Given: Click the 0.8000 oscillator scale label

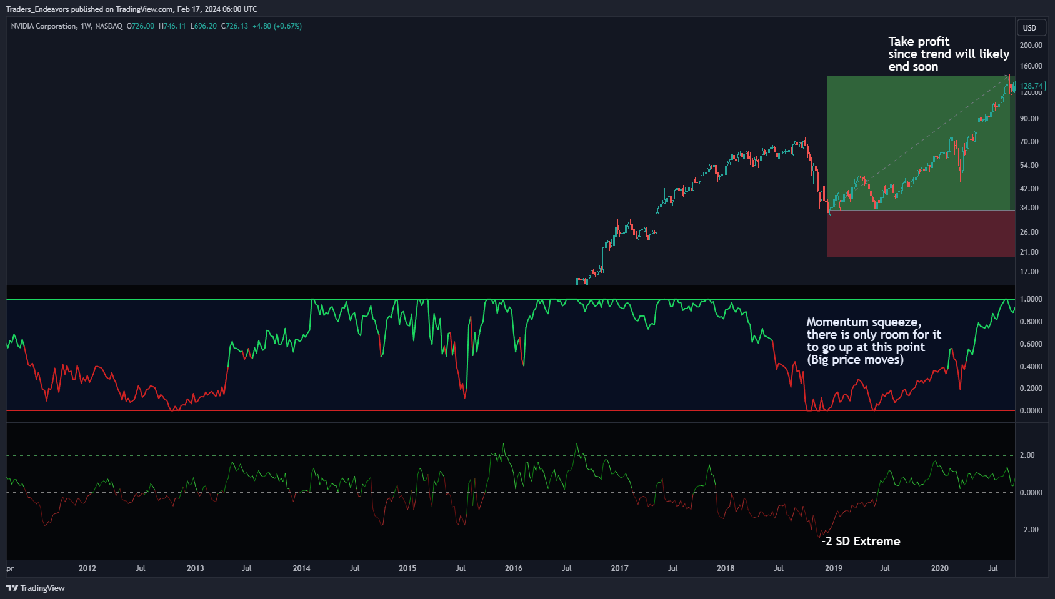Looking at the screenshot, I should point(1031,322).
